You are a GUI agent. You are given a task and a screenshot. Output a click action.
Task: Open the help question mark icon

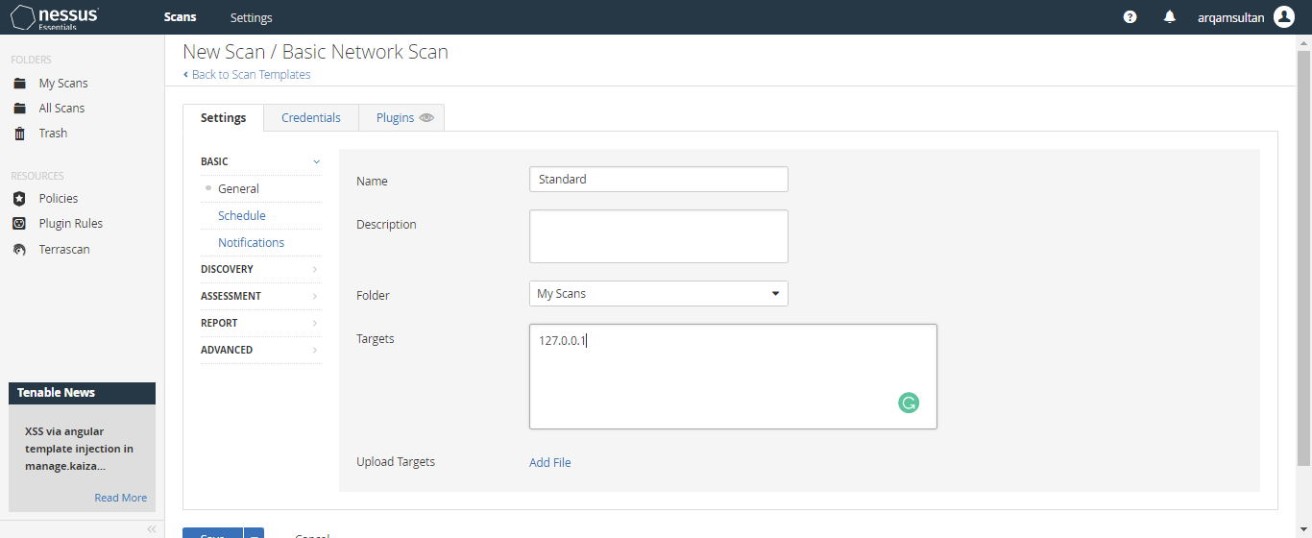(1130, 17)
